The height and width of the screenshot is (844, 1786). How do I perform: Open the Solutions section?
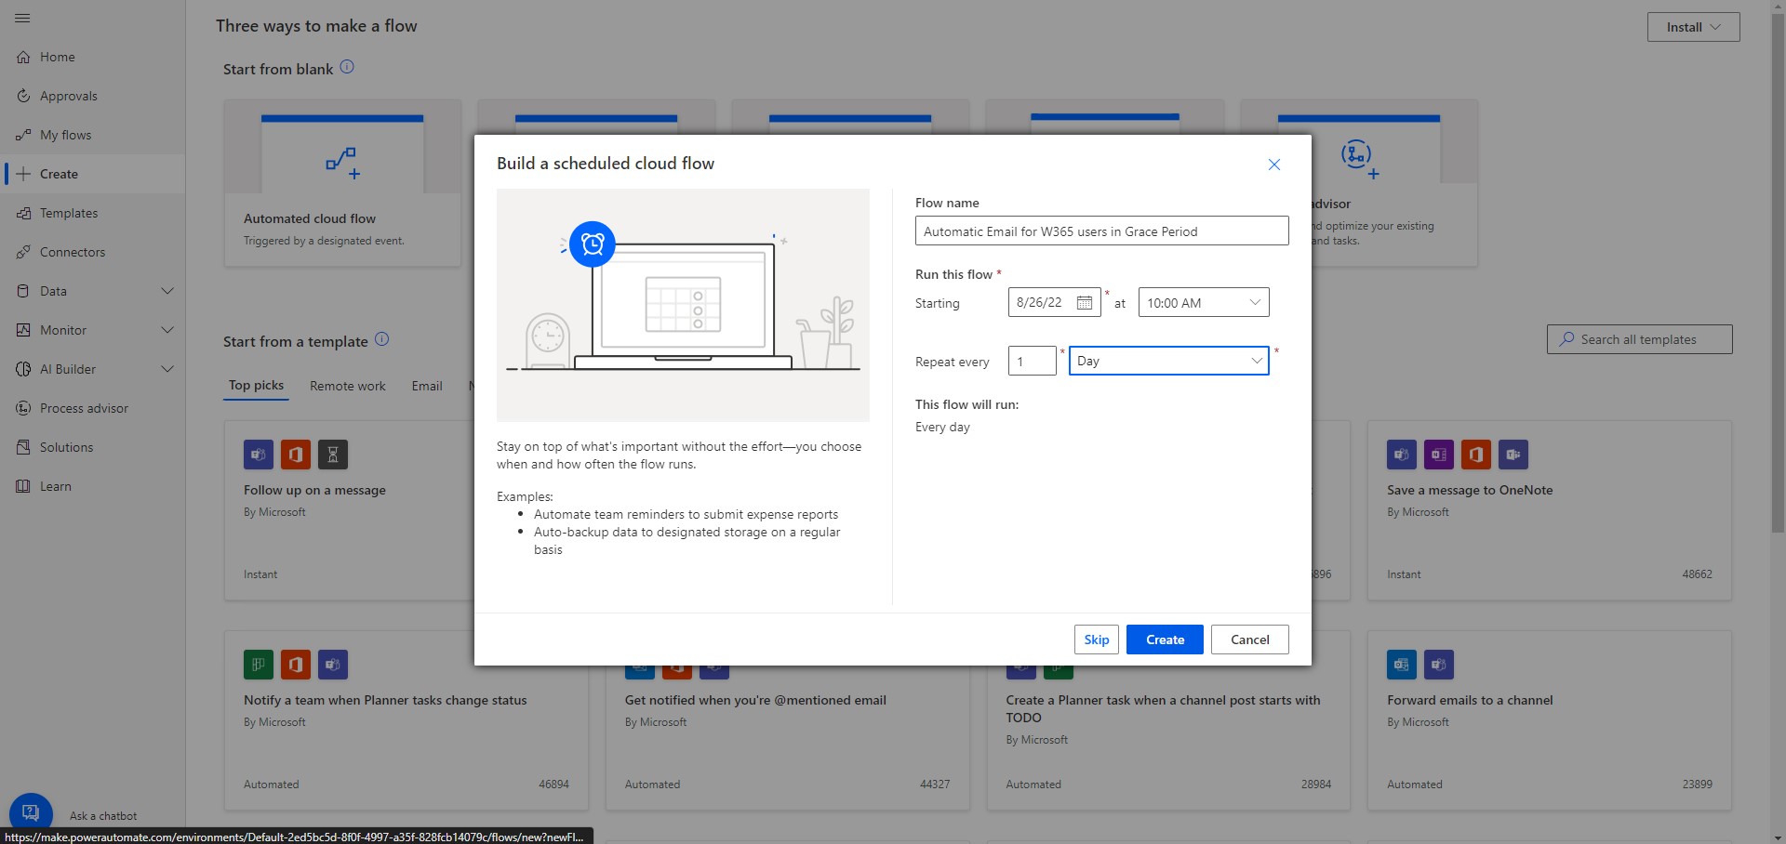pyautogui.click(x=67, y=446)
